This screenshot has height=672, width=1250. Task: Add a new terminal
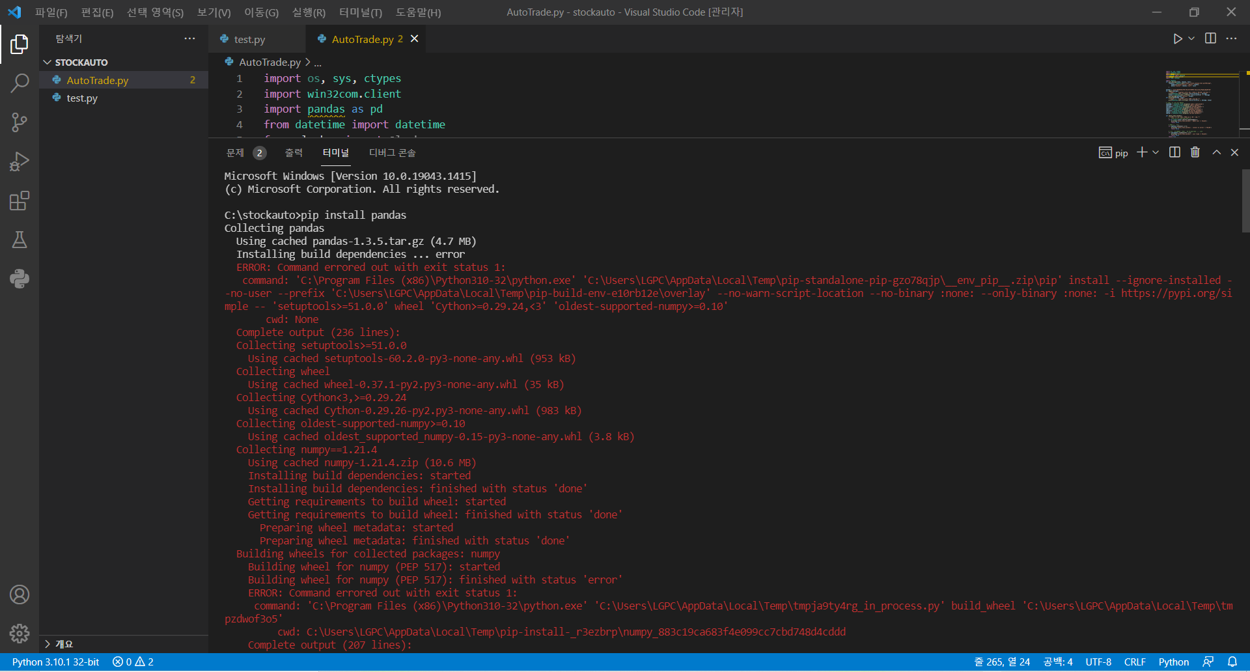[x=1142, y=152]
